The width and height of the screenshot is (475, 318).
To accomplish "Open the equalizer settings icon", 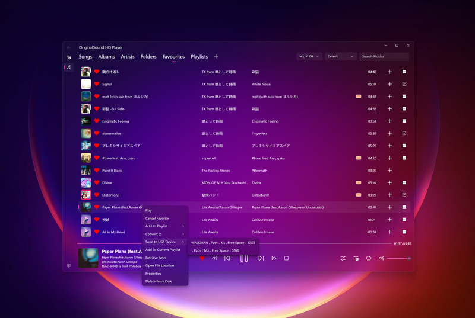I will point(343,258).
